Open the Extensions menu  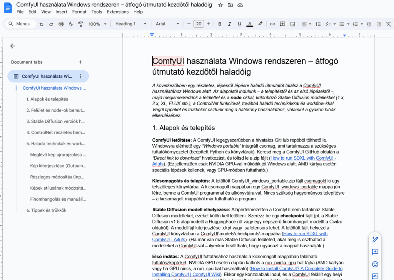coord(118,12)
